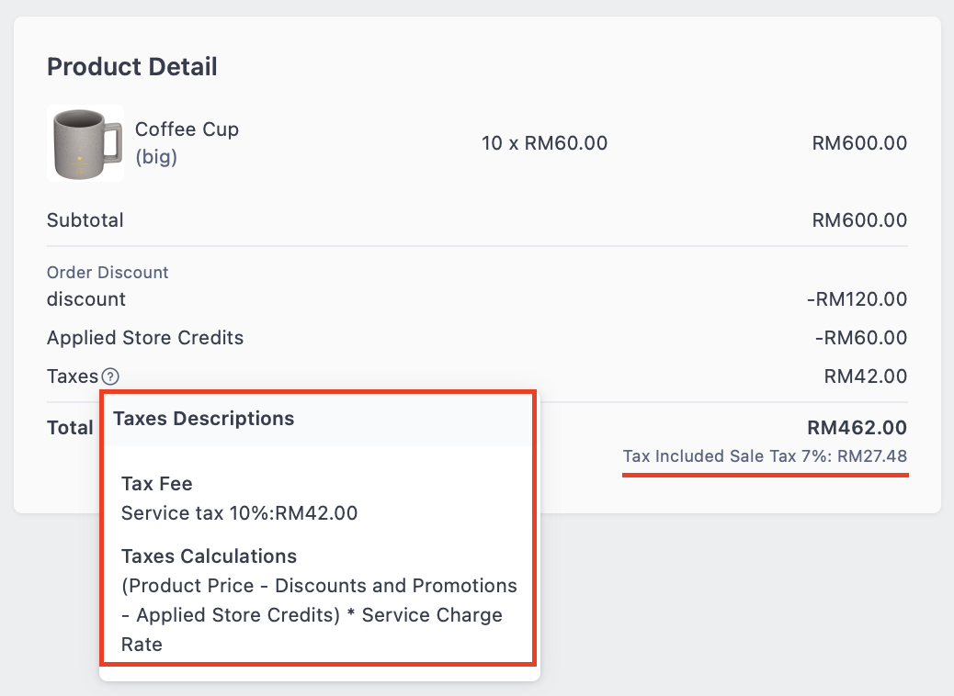The height and width of the screenshot is (696, 954).
Task: Select the (big) variant label
Action: (156, 157)
